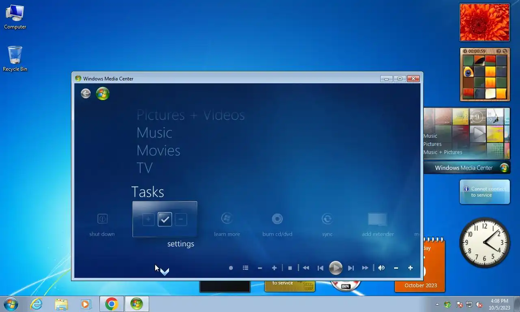Click channel down minus button
Viewport: 520px width, 312px height.
coord(260,268)
